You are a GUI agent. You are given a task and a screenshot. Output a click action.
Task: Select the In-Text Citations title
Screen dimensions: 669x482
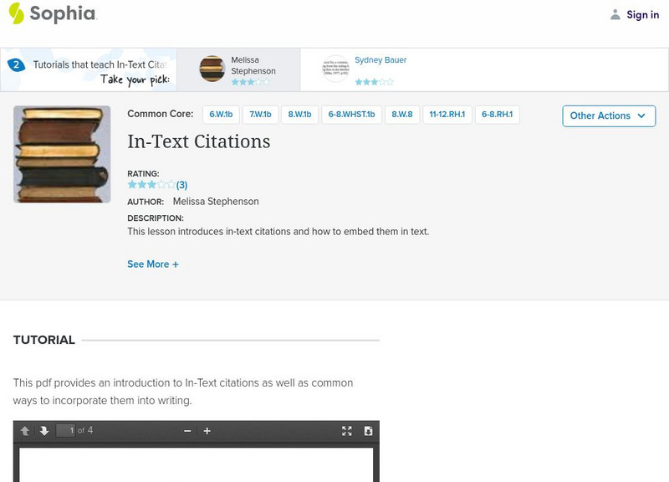(199, 141)
